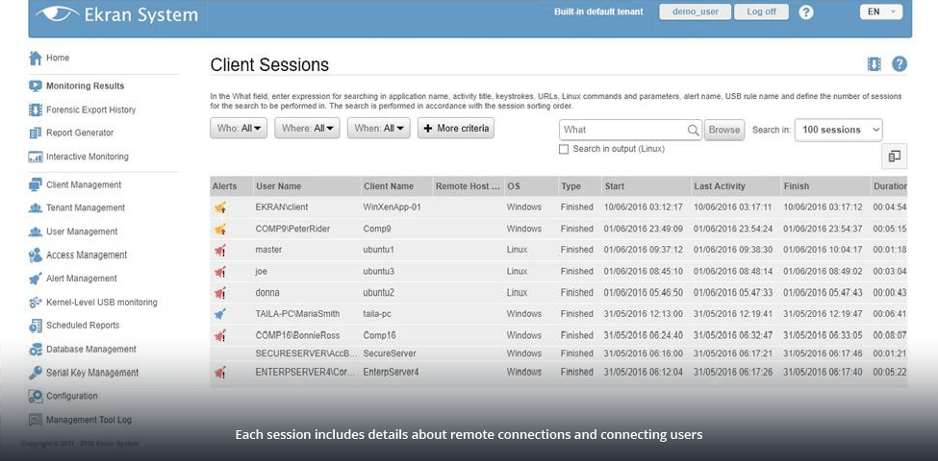Click the film strip icon near page title
Viewport: 938px width, 461px height.
pyautogui.click(x=874, y=64)
